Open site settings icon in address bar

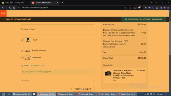[19, 8]
